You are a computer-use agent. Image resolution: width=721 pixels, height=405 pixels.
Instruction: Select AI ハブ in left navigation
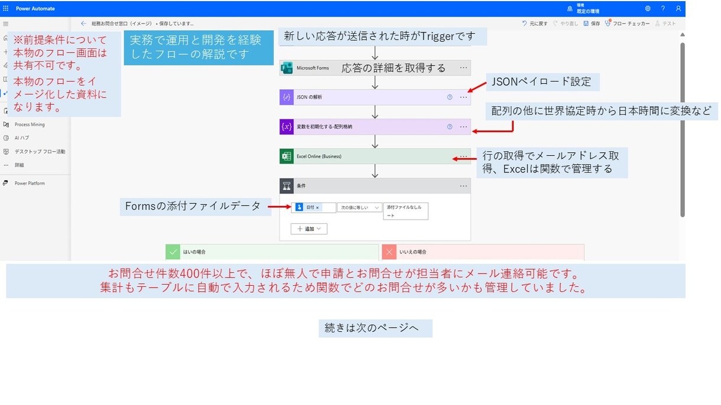(22, 138)
